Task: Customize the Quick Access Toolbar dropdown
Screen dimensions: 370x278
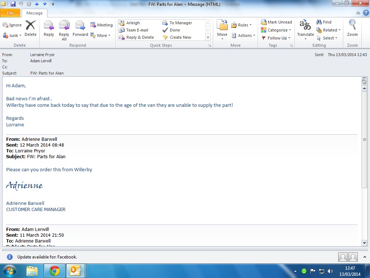Action: click(x=53, y=4)
